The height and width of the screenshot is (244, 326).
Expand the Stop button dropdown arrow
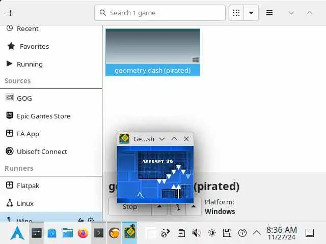159,207
